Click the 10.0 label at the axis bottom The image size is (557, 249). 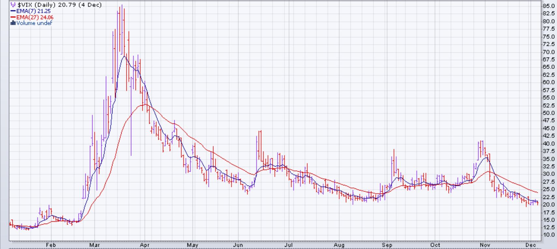coord(548,235)
